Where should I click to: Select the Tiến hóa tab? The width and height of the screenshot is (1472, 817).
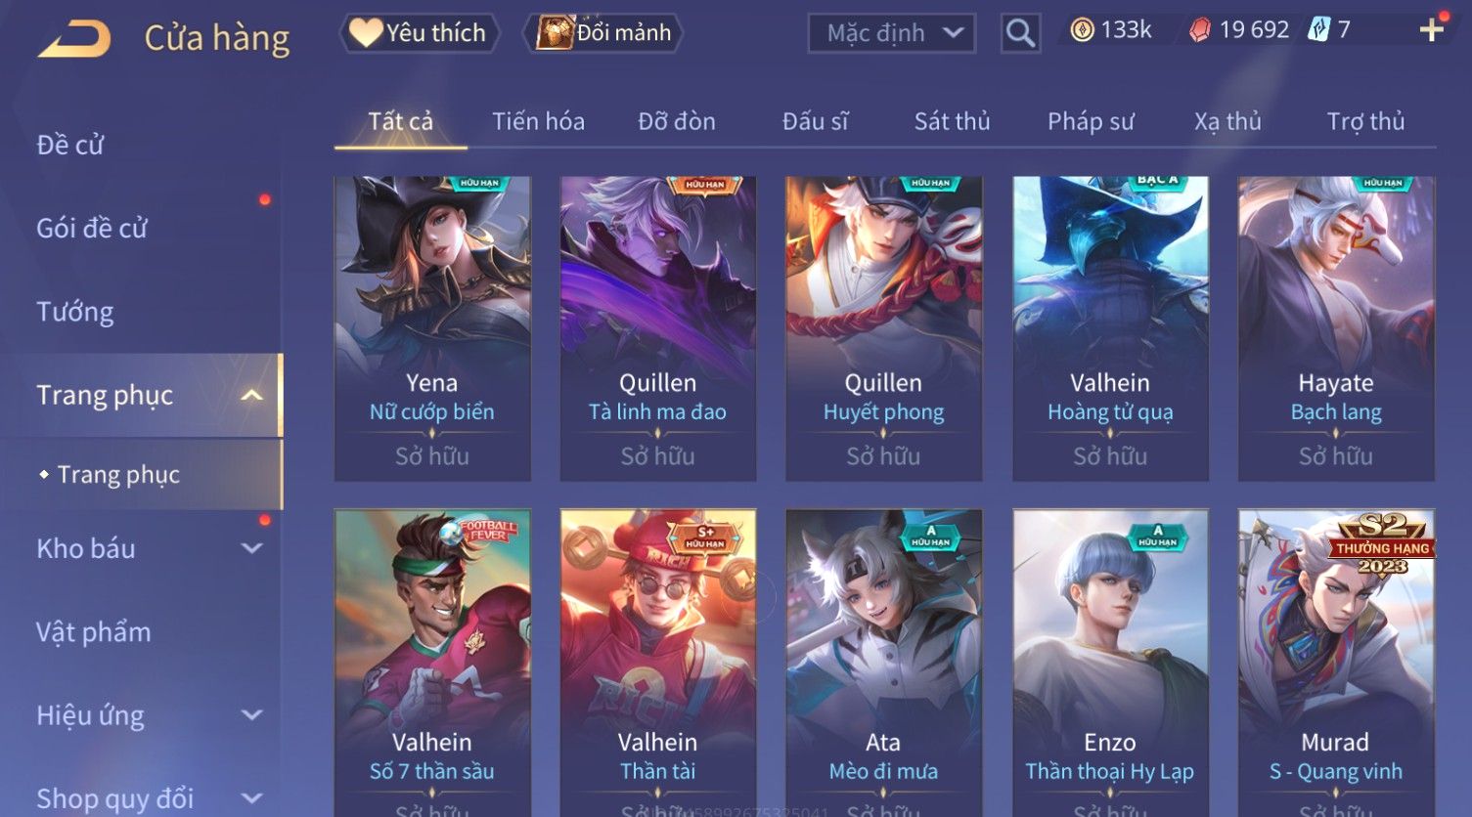tap(538, 121)
